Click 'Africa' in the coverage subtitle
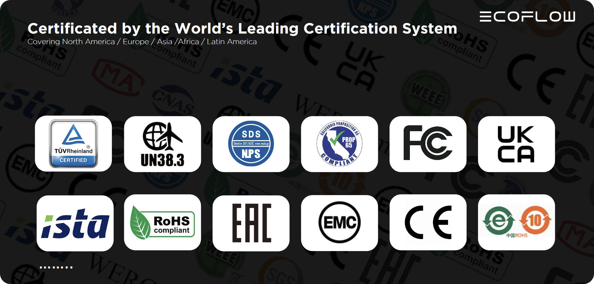The width and height of the screenshot is (594, 284). pos(188,42)
